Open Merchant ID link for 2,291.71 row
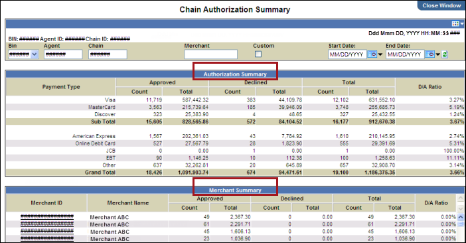This screenshot has width=466, height=243. (47, 224)
